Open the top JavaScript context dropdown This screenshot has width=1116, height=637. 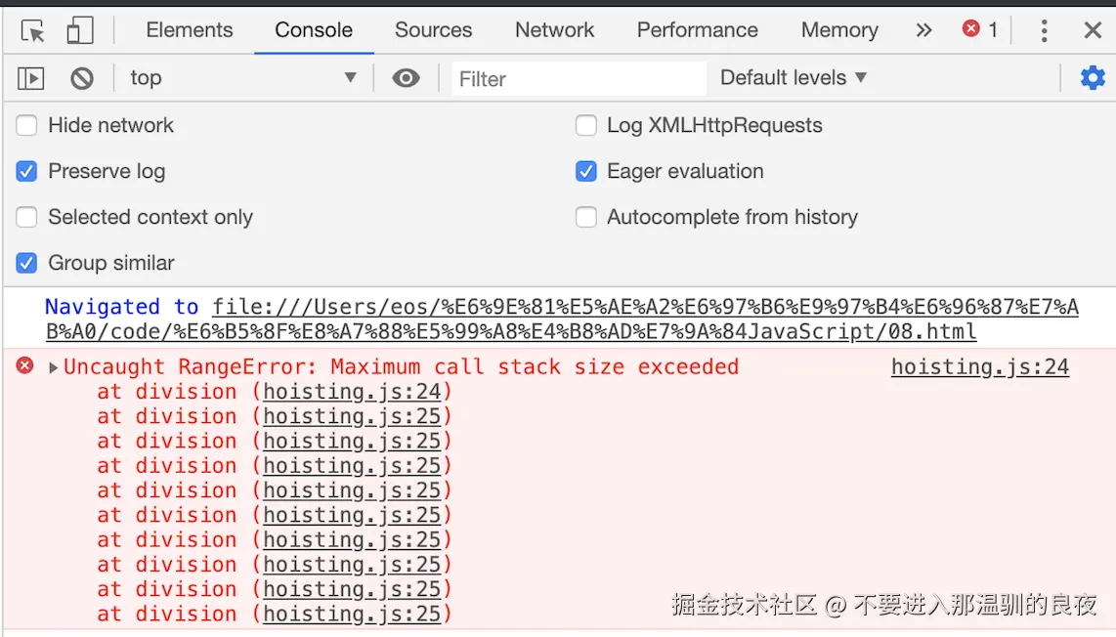[x=242, y=78]
